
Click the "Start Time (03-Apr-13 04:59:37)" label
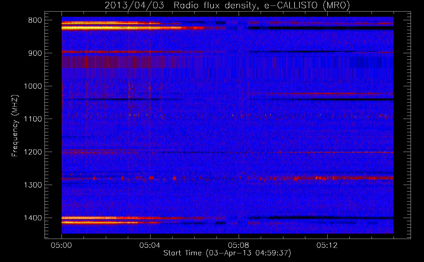227,253
